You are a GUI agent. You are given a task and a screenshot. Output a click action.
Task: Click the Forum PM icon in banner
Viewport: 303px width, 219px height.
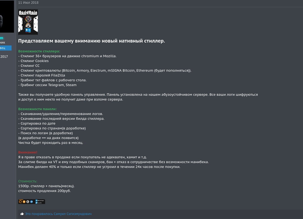pos(36,203)
